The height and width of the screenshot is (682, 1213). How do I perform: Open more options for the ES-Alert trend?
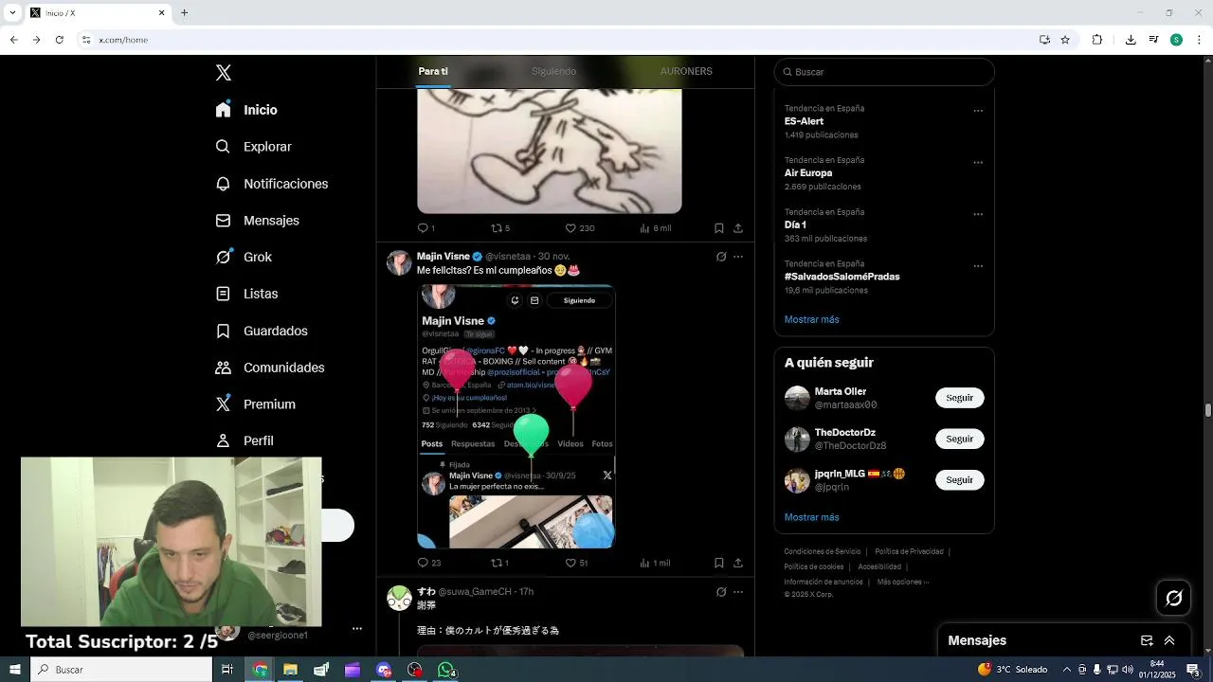click(x=978, y=111)
